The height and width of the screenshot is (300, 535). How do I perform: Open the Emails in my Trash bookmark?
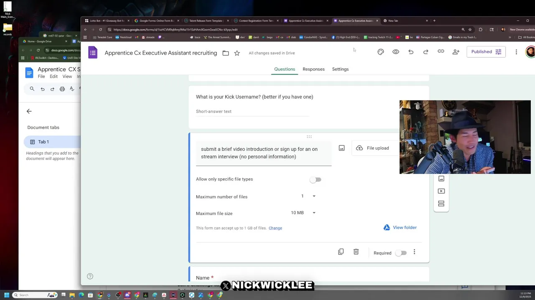click(x=462, y=37)
